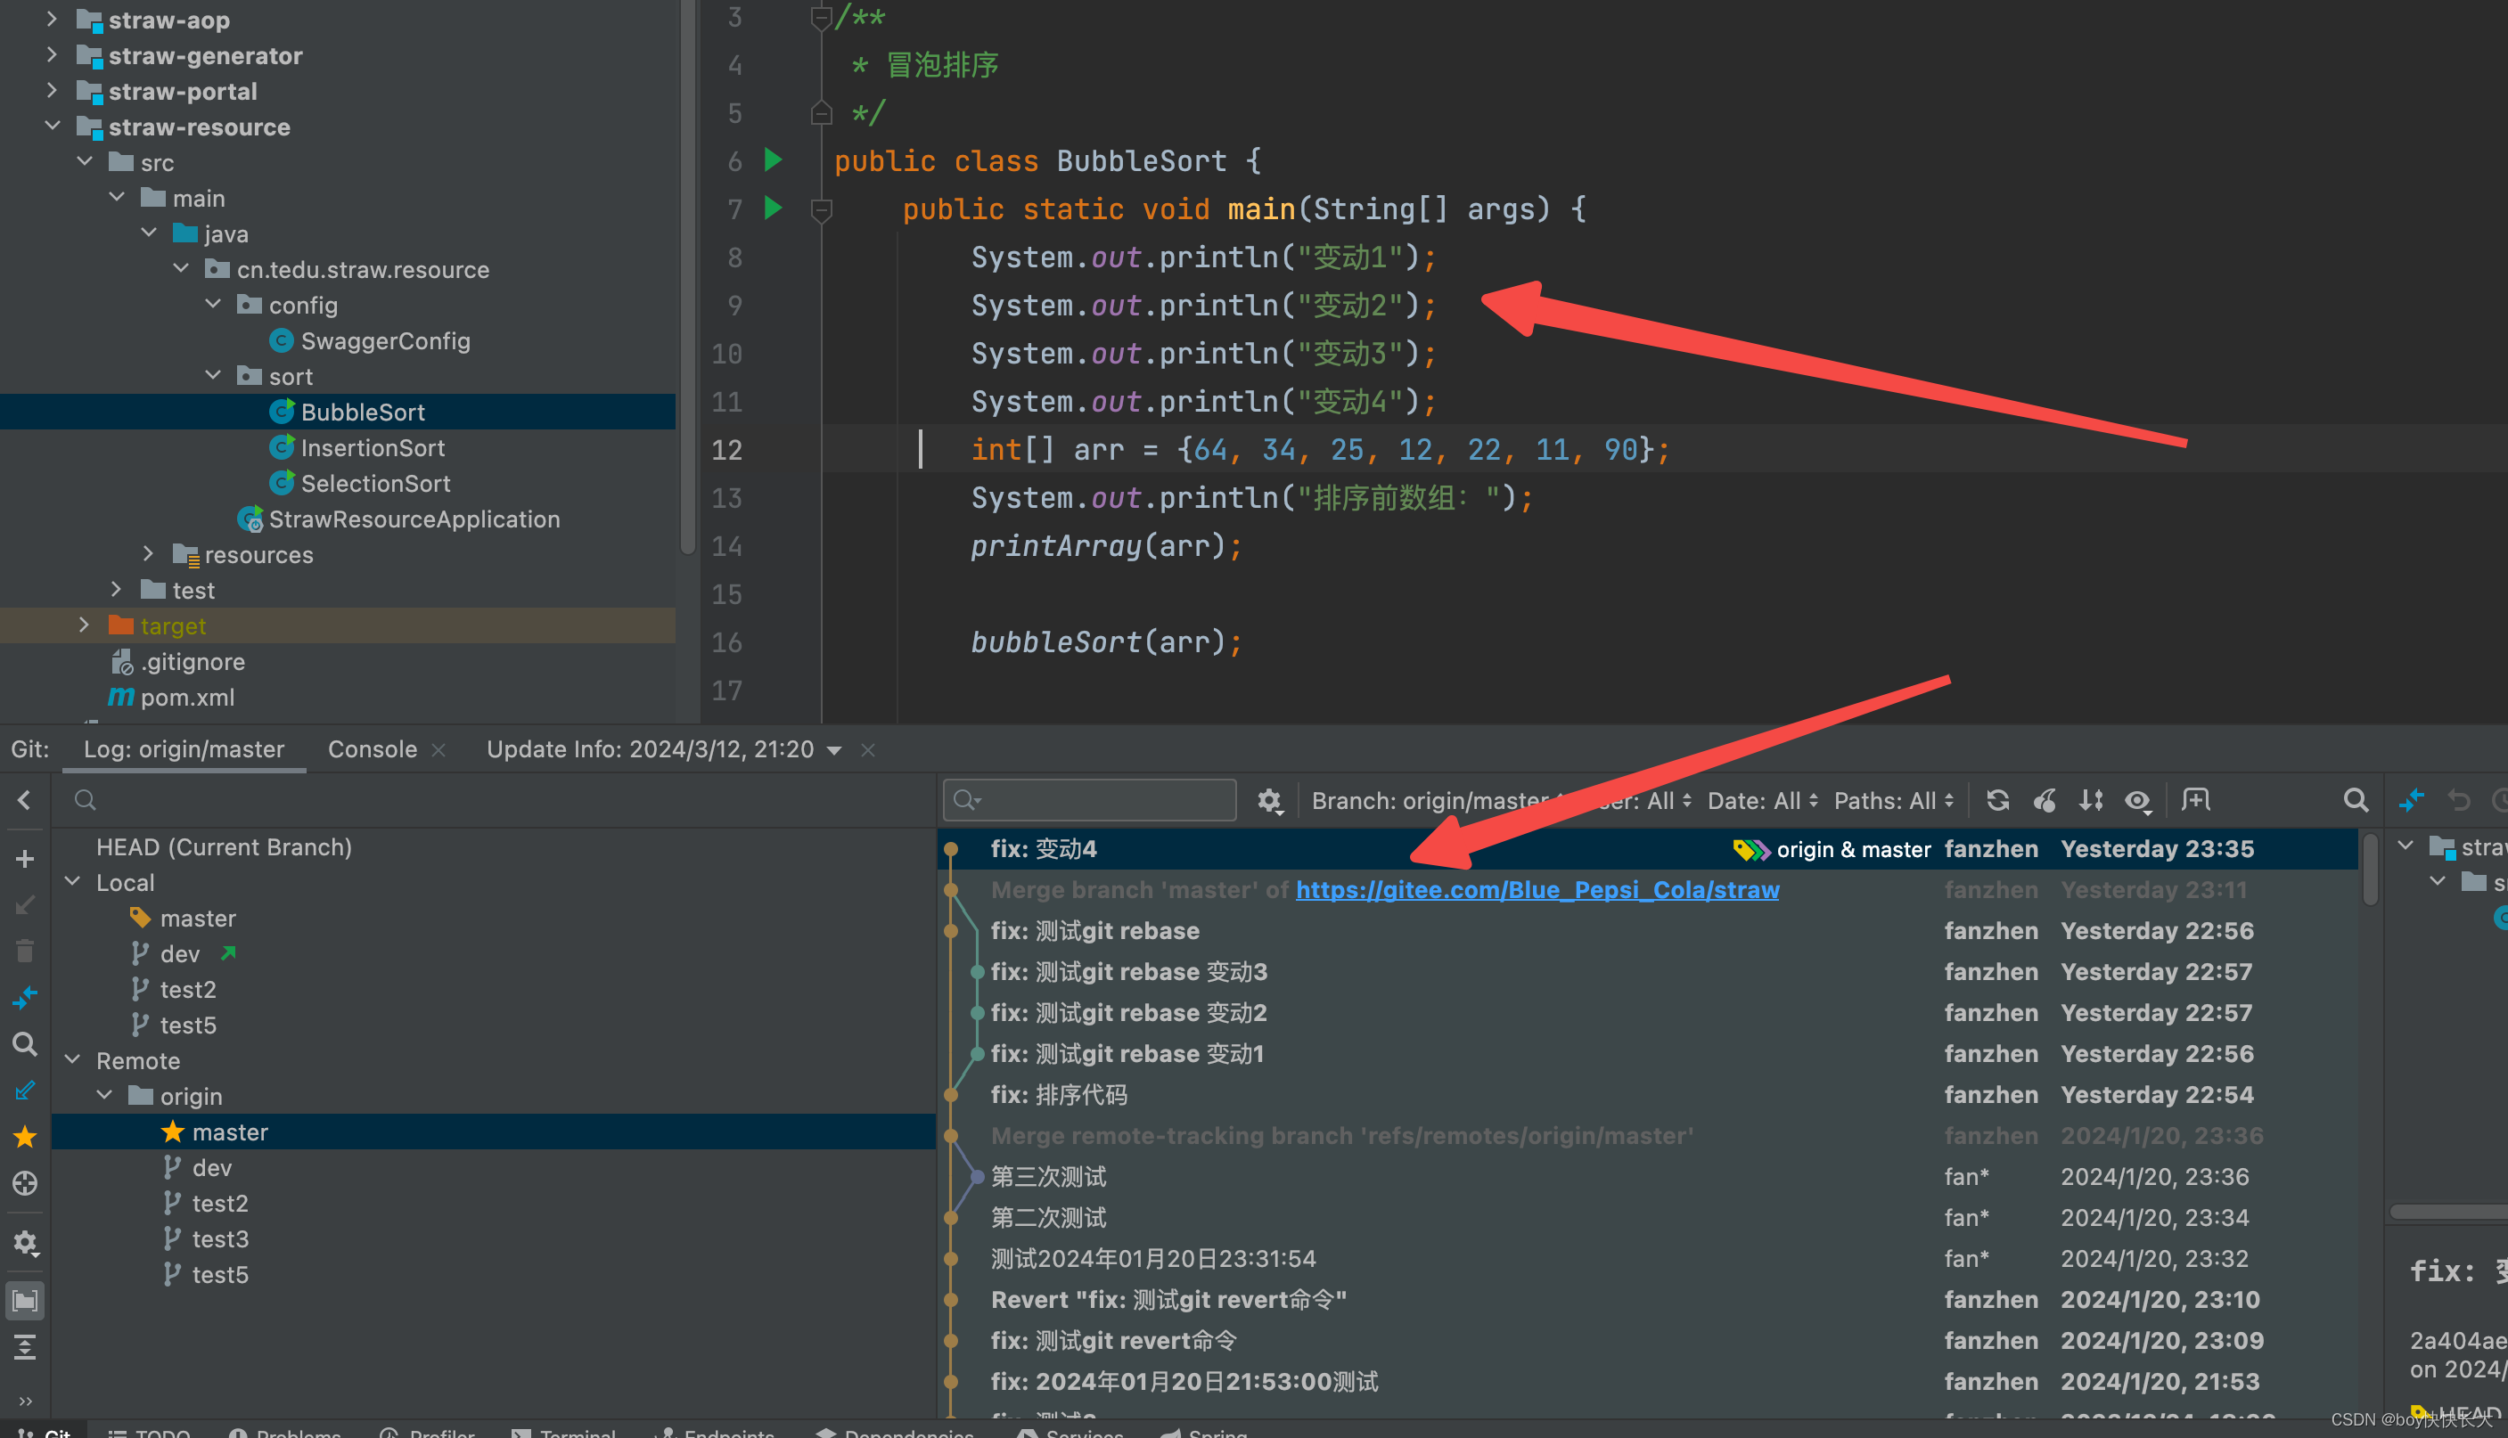2508x1438 pixels.
Task: Expand the resources folder
Action: (x=148, y=553)
